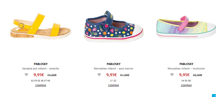The height and width of the screenshot is (97, 216).
Task: Open the navy fruit-print shoe image
Action: click(x=113, y=26)
